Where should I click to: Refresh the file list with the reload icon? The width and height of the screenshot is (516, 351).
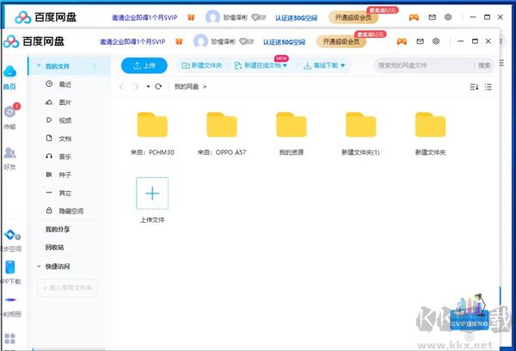pyautogui.click(x=158, y=86)
